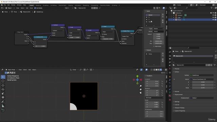Screen dimensions: 217x122
Task: Click the red X axis gizmo ball
Action: [x=141, y=80]
